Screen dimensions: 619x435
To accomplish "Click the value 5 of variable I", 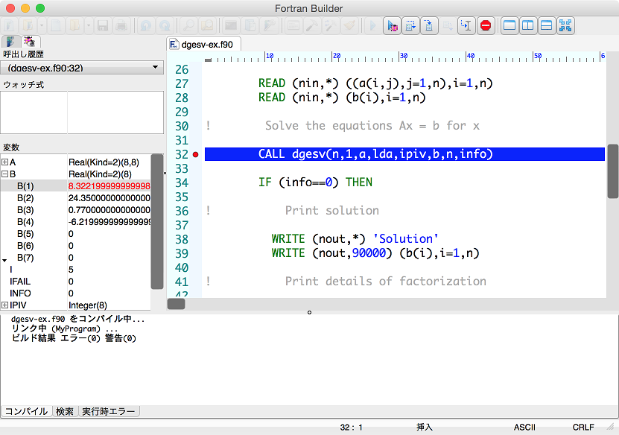I will pyautogui.click(x=71, y=270).
